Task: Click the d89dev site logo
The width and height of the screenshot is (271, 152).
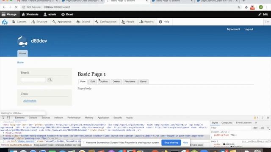Action: pos(22,41)
